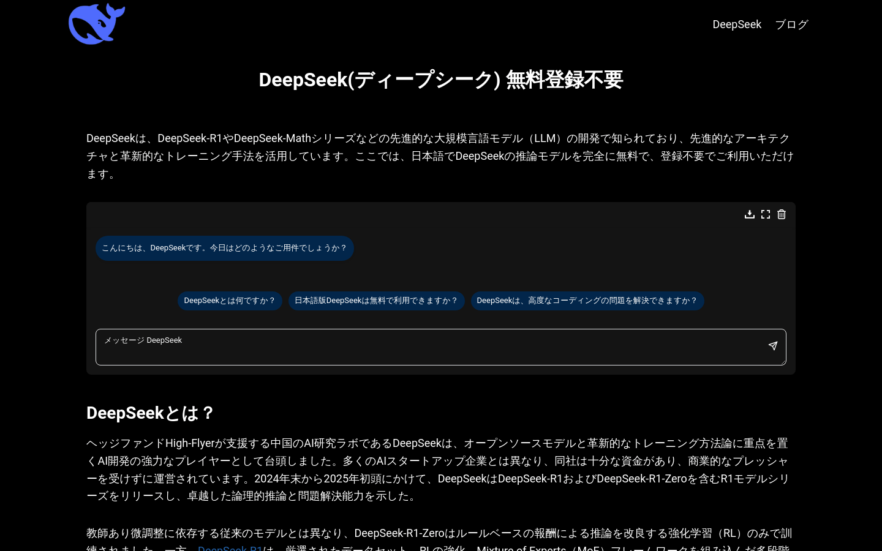This screenshot has height=551, width=882.
Task: Select the coding problem suggestion chip
Action: [x=587, y=301]
